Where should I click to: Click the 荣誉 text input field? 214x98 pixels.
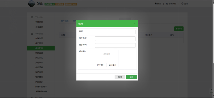pos(115,32)
